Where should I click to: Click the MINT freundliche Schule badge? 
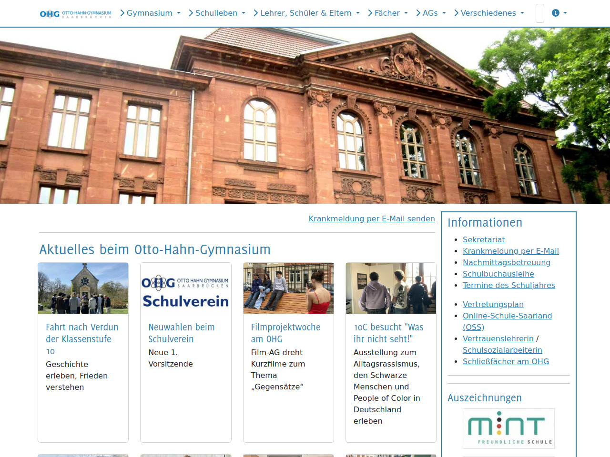[x=508, y=428]
